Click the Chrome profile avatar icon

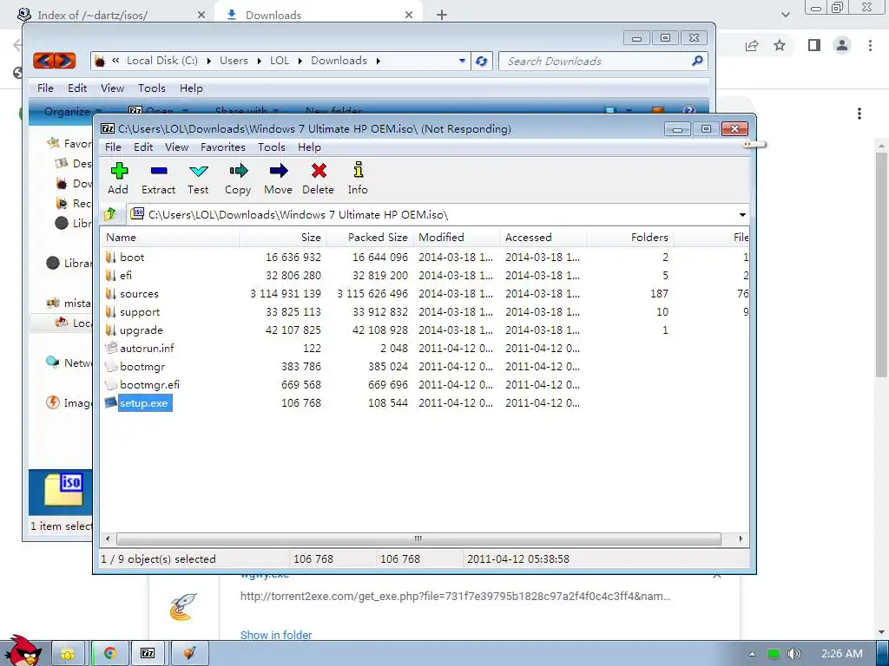click(842, 45)
